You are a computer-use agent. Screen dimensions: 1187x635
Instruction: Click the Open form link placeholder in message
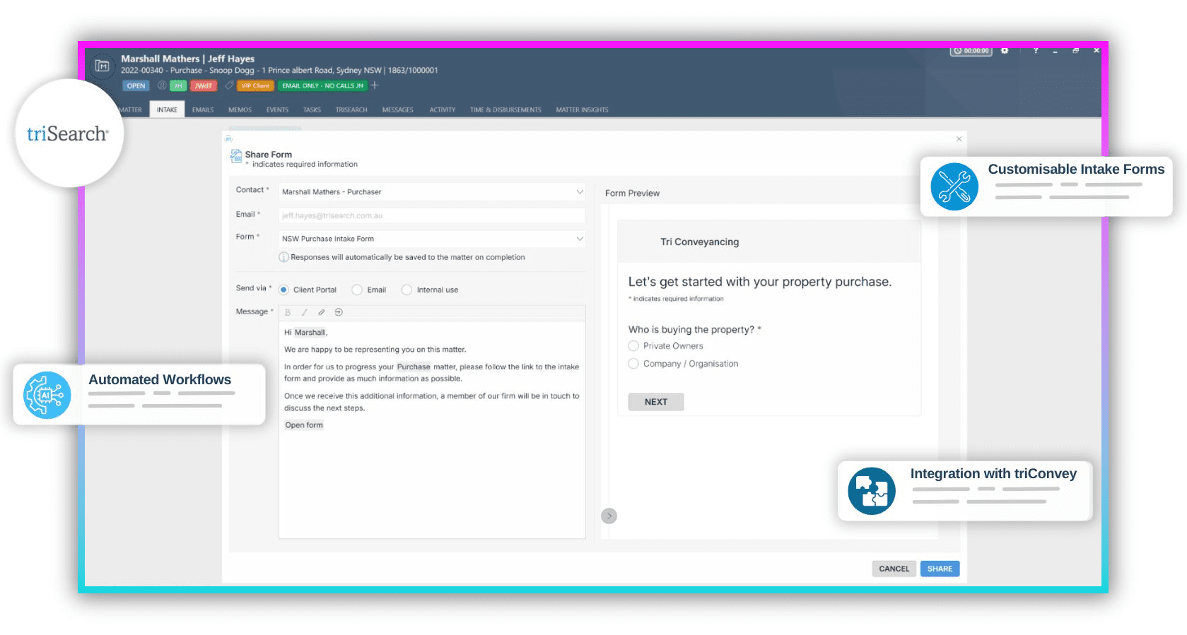coord(304,425)
